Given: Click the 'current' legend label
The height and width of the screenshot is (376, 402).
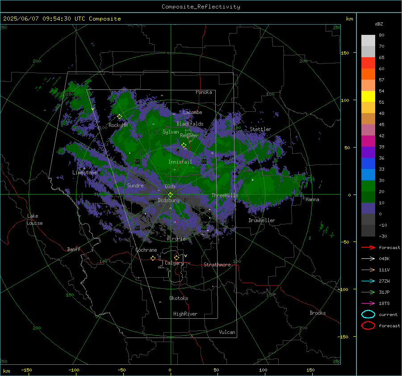Looking at the screenshot, I should click(388, 315).
